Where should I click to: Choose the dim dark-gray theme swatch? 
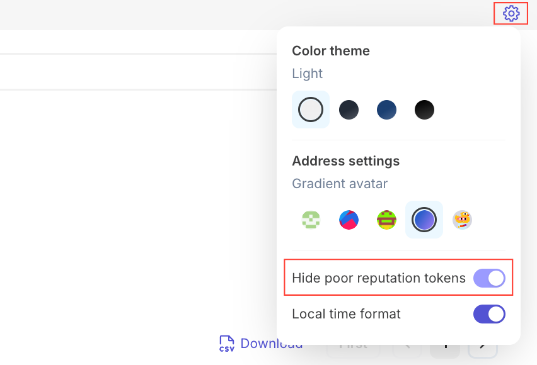(x=349, y=109)
